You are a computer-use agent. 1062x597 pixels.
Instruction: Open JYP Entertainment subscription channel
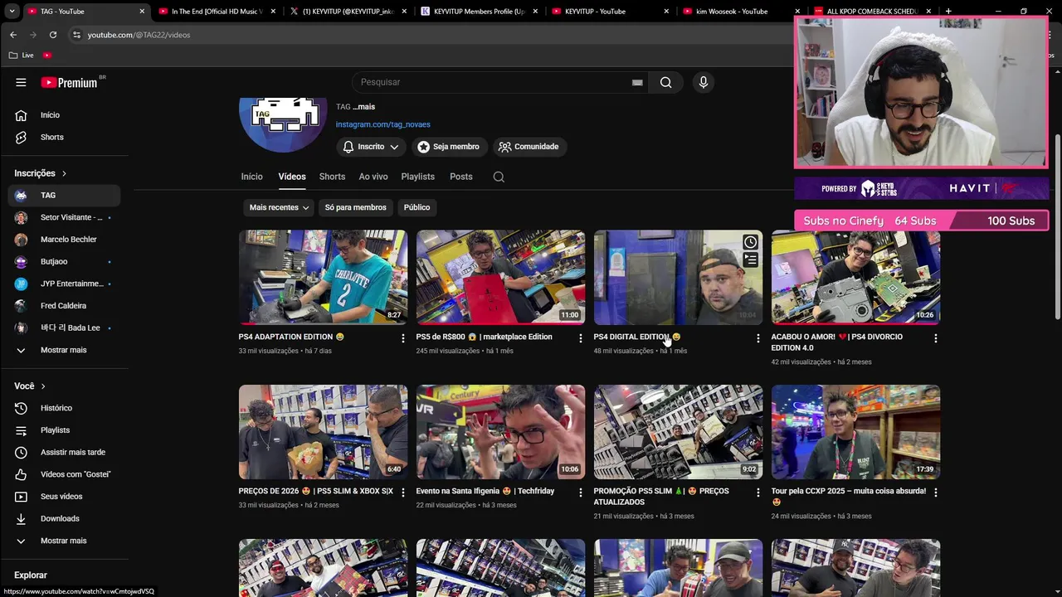pos(64,284)
